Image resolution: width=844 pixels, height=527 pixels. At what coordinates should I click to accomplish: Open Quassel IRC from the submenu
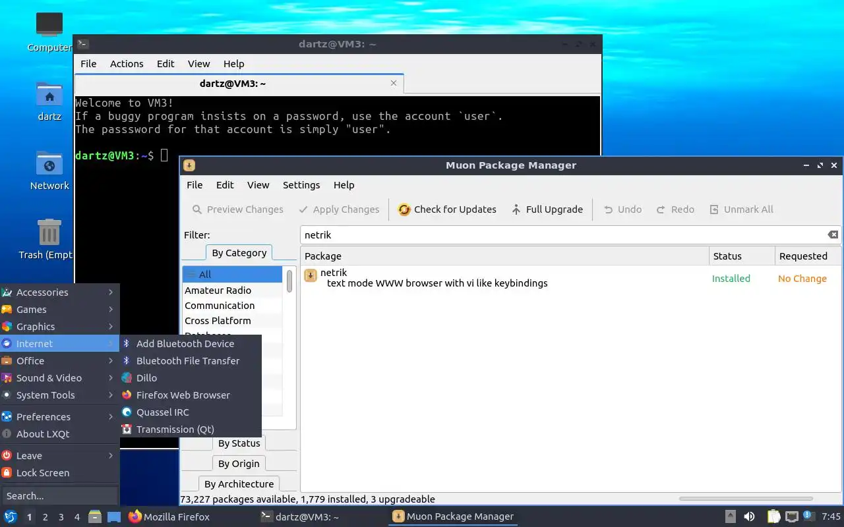[191, 412]
